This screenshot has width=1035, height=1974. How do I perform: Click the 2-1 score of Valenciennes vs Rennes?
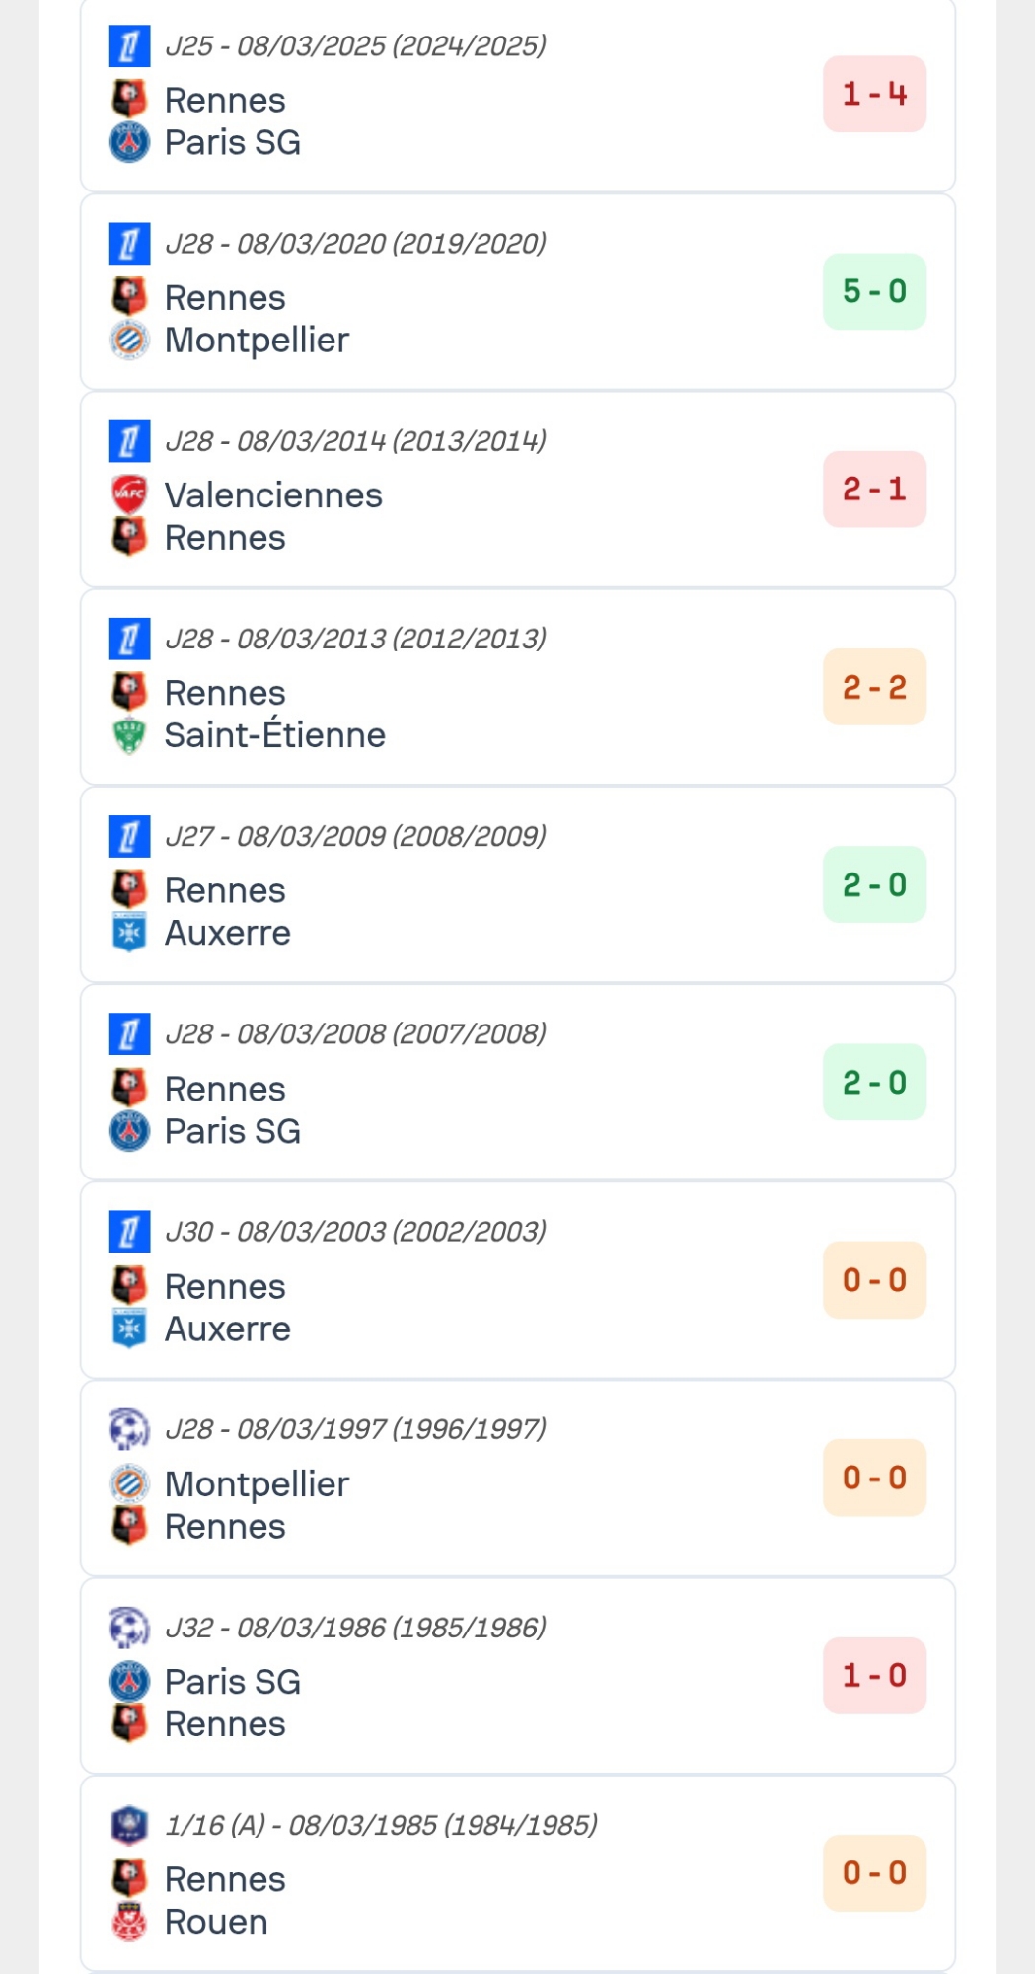click(x=874, y=489)
